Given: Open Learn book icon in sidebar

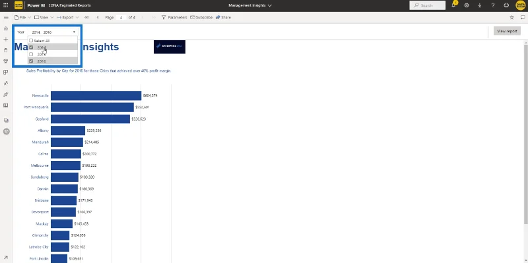Looking at the screenshot, I should click(x=6, y=105).
